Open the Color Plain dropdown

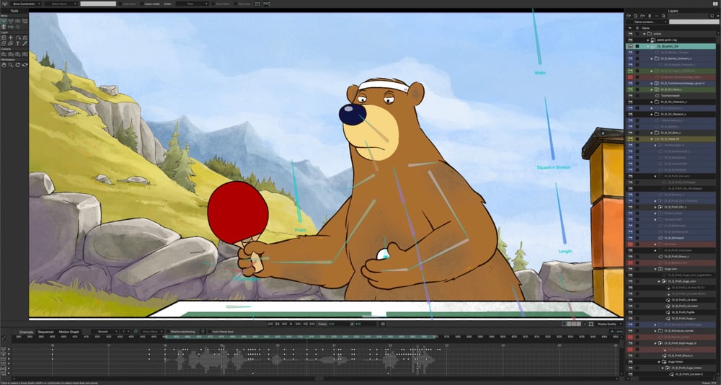click(193, 4)
